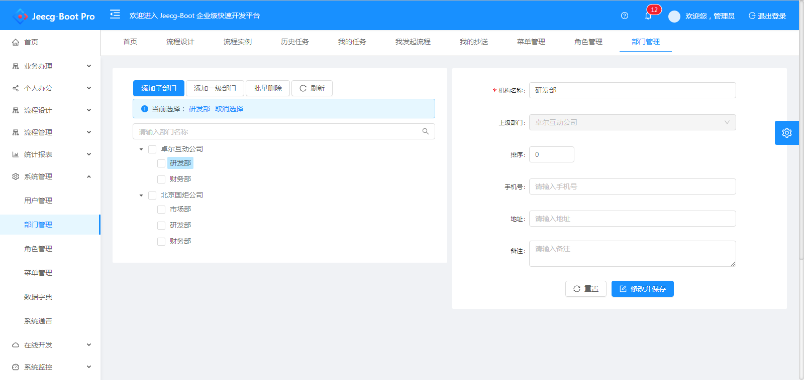Expand the 系统监控 sidebar chevron

click(89, 366)
